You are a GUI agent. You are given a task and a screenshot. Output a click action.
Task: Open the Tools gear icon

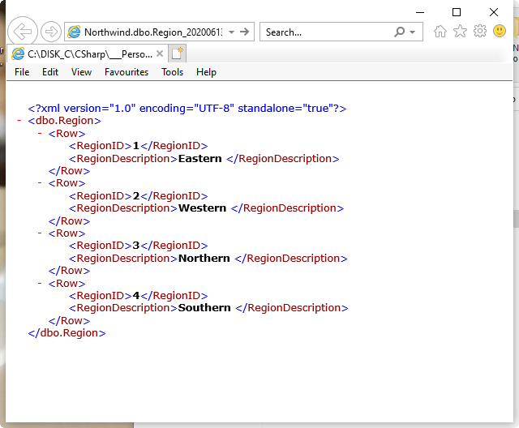point(480,31)
